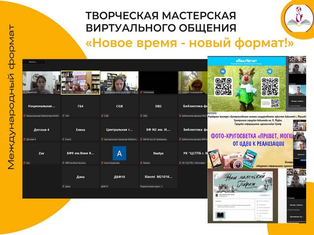
Task: Select the Елена participant tile
Action: click(80, 130)
